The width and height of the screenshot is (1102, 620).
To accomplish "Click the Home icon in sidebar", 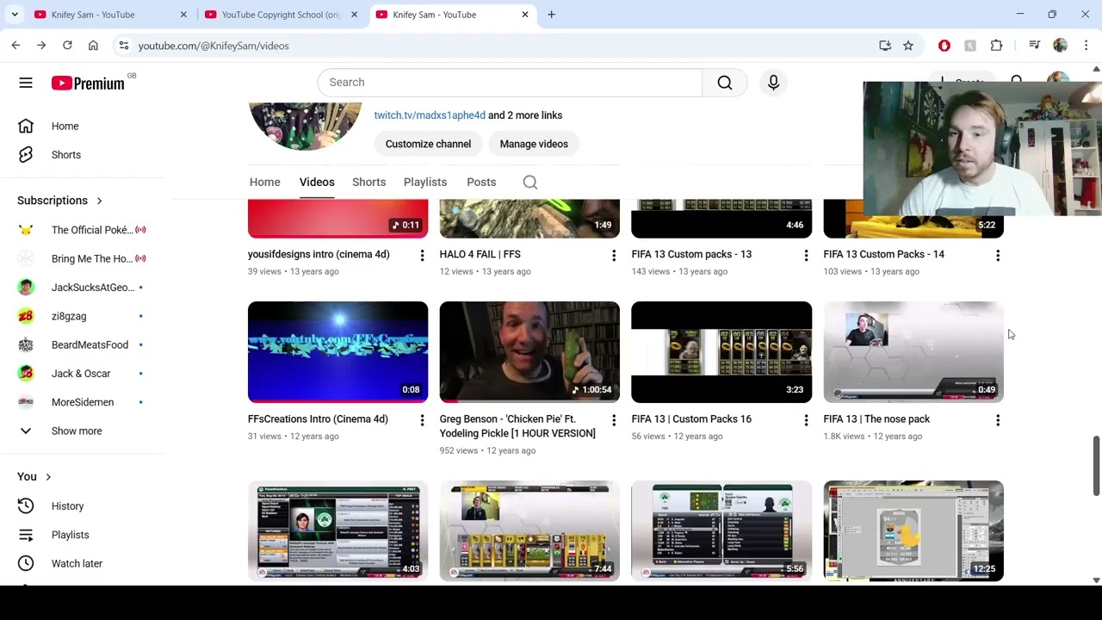I will 26,126.
